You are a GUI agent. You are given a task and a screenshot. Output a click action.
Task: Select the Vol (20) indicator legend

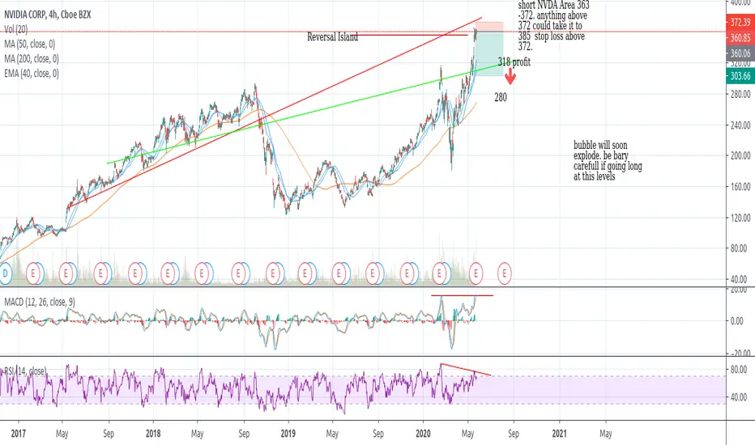[16, 29]
